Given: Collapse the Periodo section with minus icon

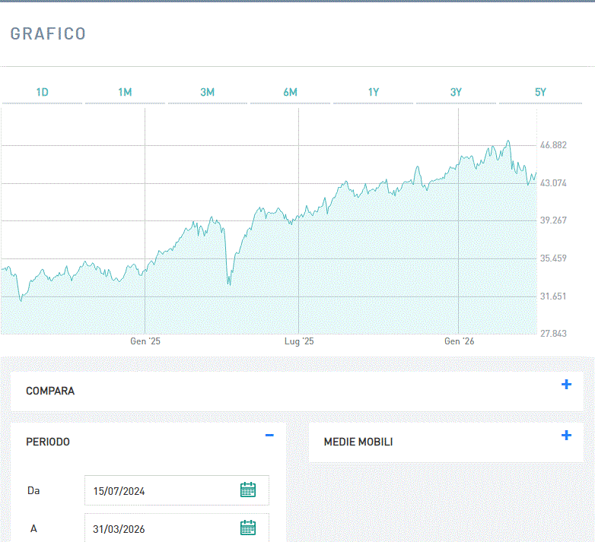Looking at the screenshot, I should pos(269,435).
